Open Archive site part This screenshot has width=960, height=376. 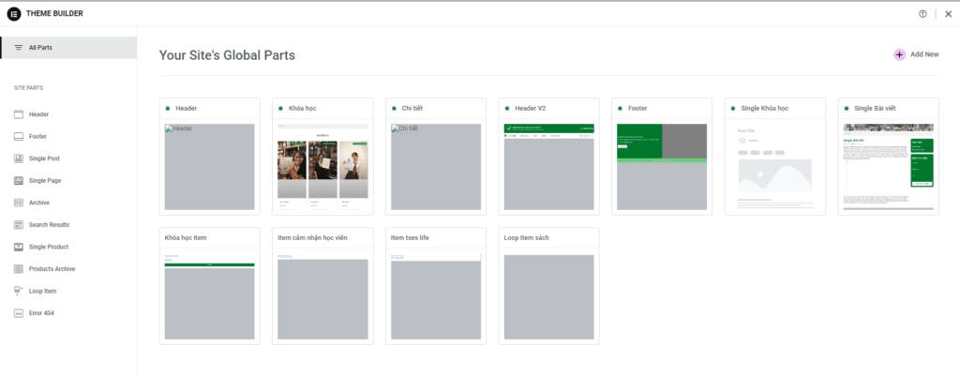[x=39, y=203]
